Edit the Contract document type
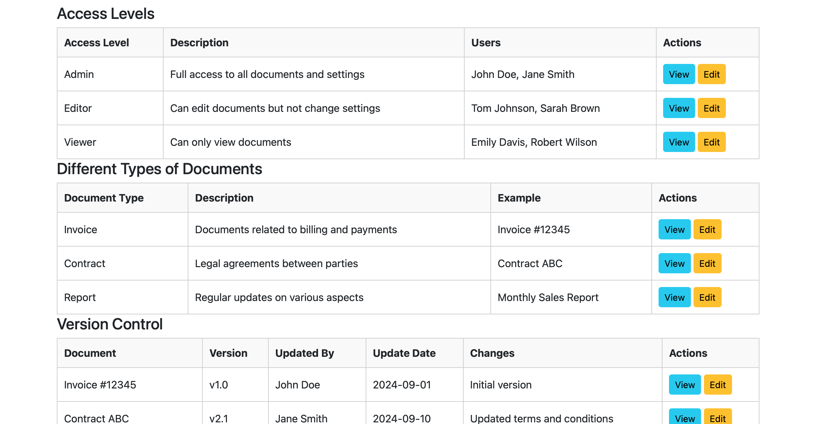Screen dimensions: 813x424 (707, 264)
